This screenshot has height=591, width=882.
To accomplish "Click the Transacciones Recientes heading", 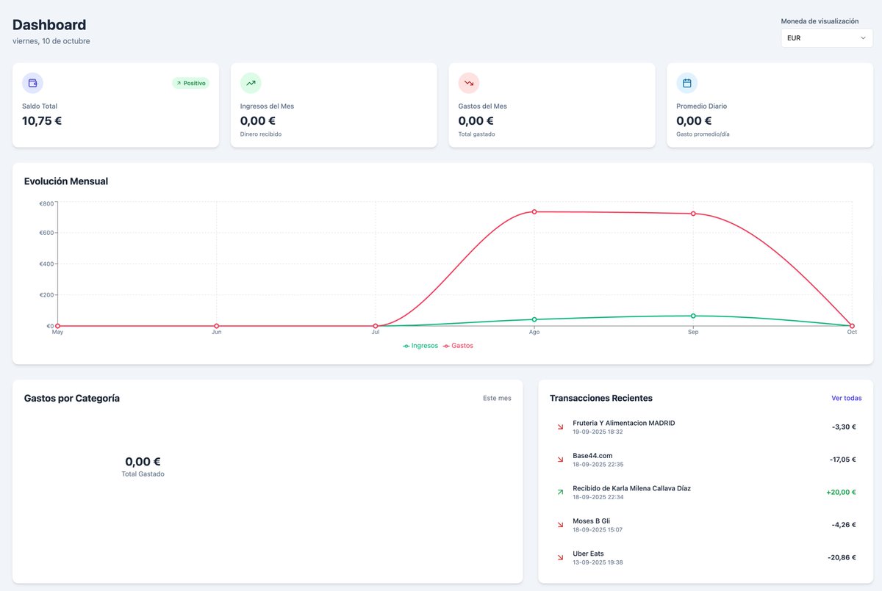I will (x=601, y=398).
